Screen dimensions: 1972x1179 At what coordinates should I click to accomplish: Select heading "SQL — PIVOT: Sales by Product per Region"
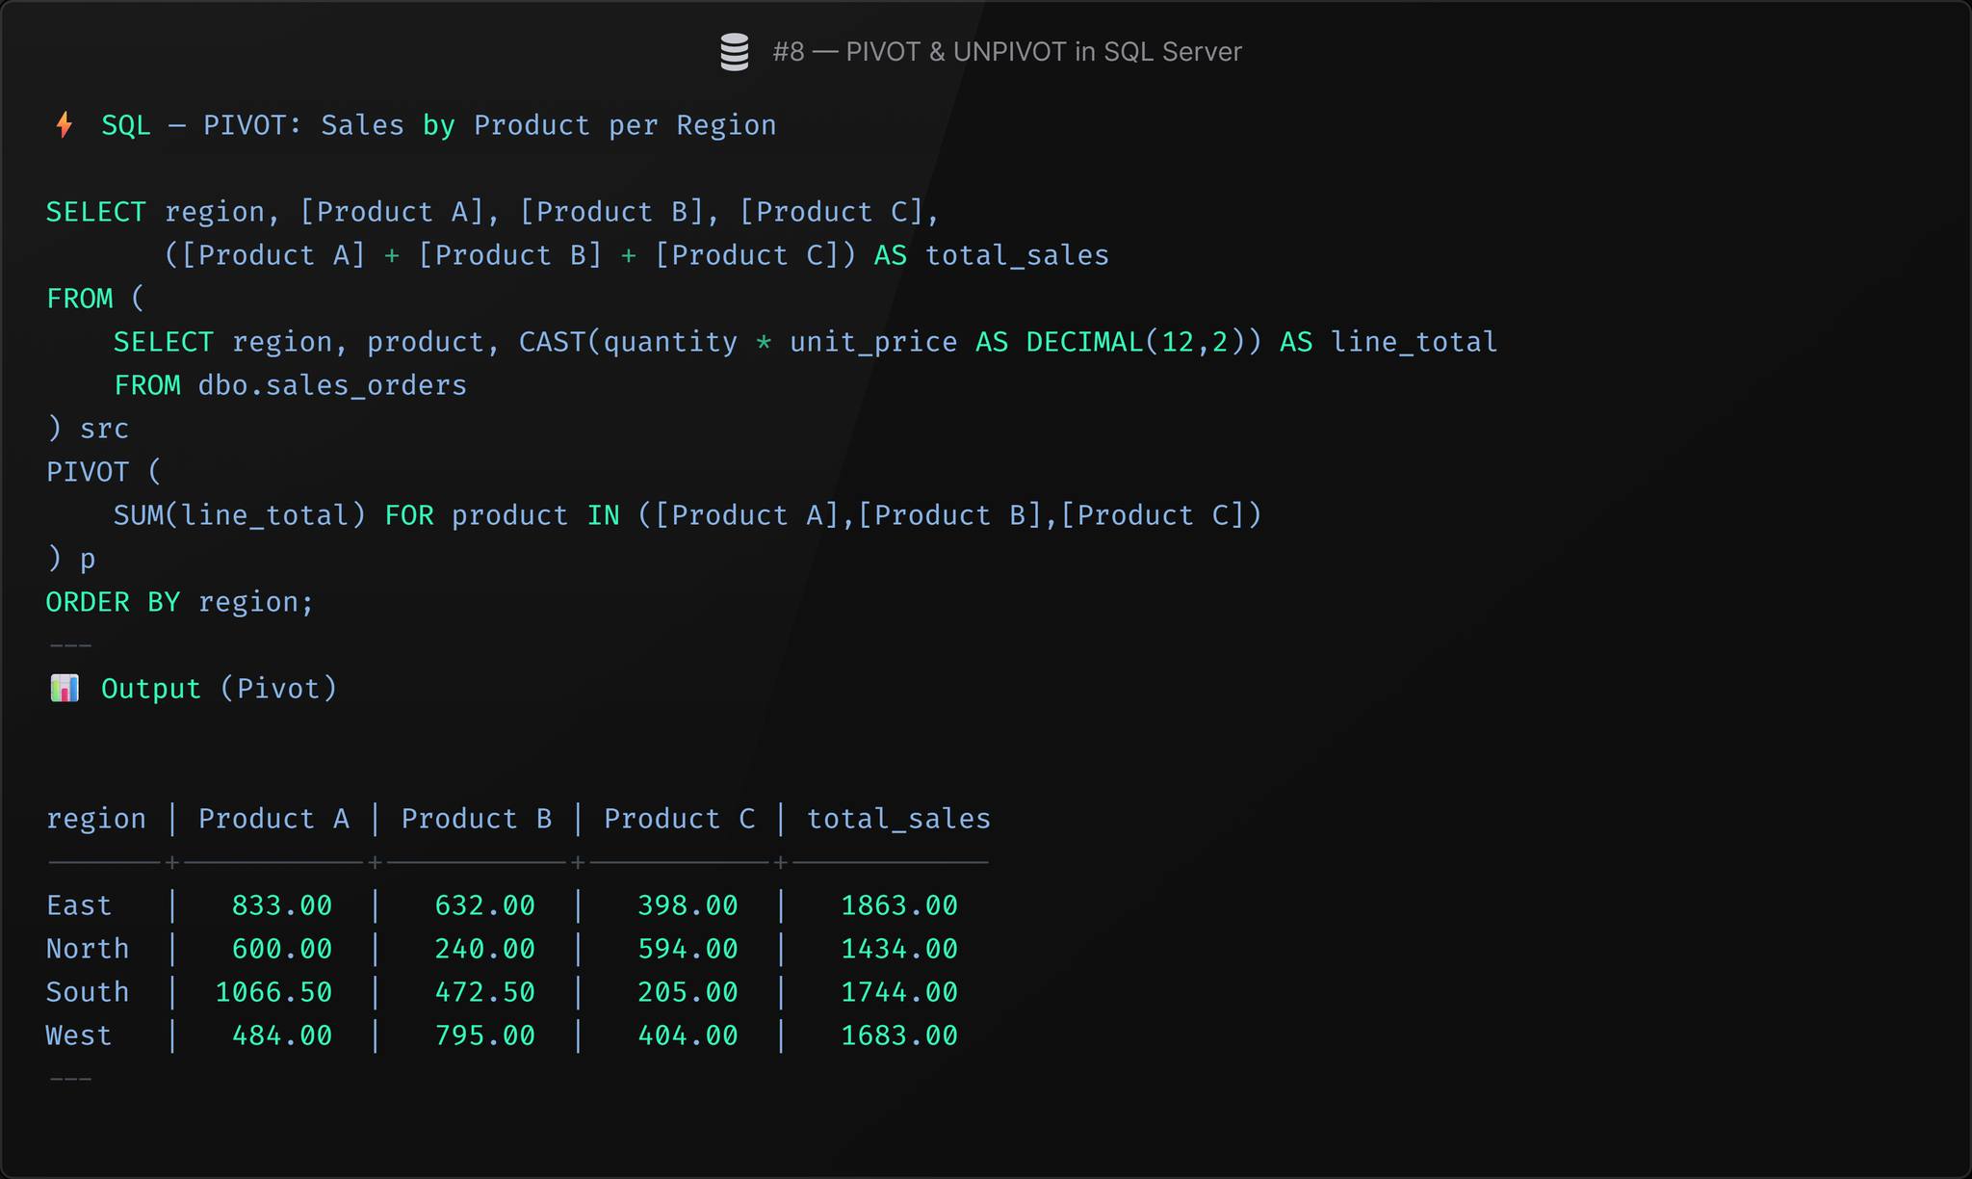pyautogui.click(x=439, y=125)
